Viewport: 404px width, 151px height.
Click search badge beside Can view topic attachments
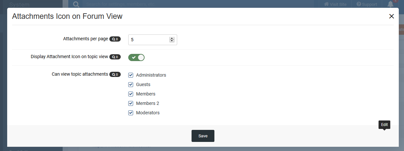click(x=115, y=74)
